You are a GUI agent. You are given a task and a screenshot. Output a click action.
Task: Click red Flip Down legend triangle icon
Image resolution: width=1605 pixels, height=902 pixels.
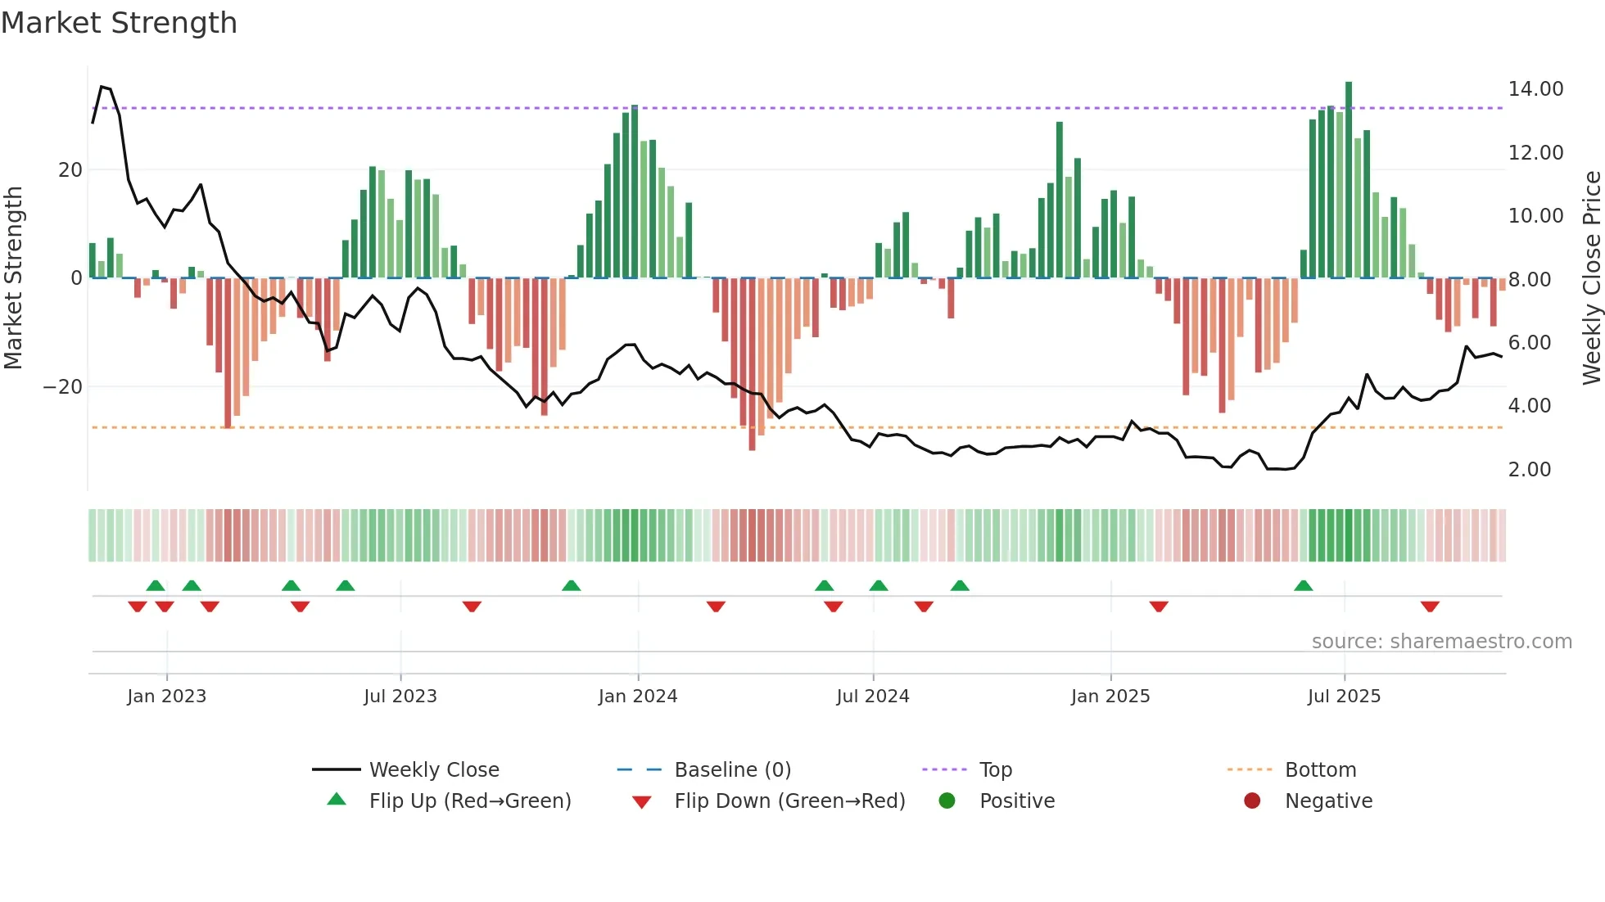point(642,801)
